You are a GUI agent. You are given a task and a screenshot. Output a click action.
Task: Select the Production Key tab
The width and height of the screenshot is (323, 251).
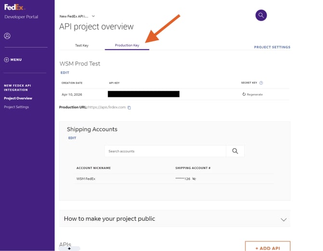pos(127,45)
